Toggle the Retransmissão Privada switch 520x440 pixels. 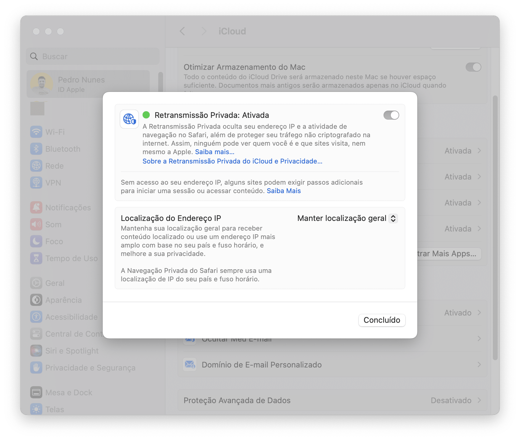pyautogui.click(x=391, y=115)
